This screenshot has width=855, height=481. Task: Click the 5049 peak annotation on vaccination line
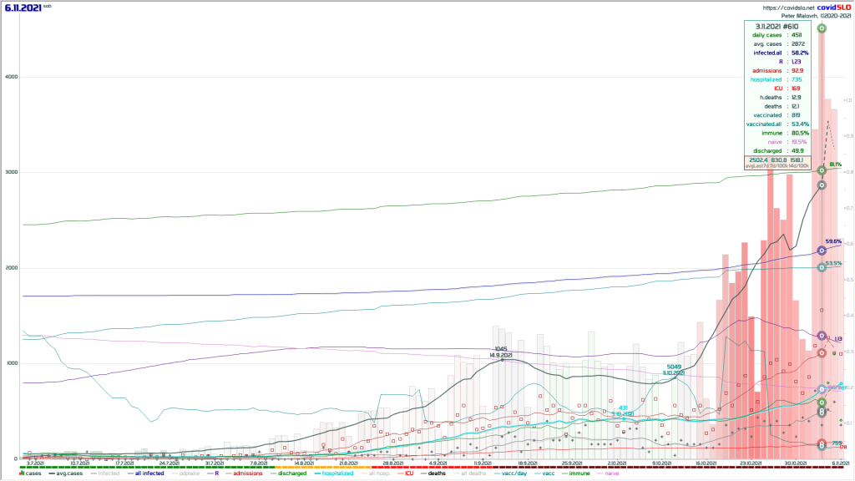(x=673, y=366)
